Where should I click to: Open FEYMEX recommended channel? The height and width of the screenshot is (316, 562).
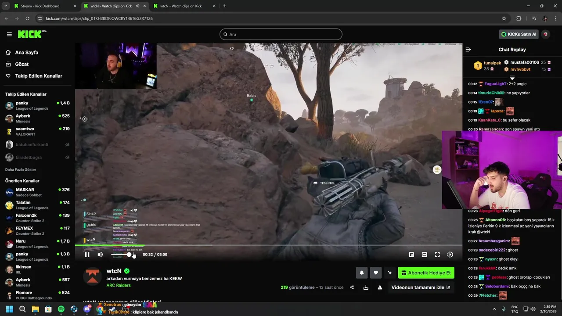(37, 231)
